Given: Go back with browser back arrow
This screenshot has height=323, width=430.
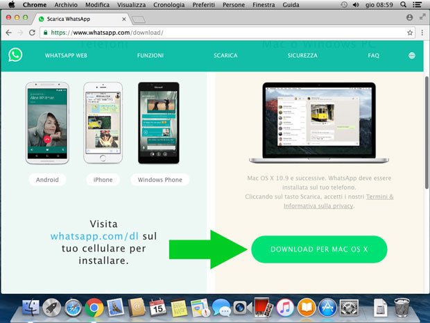Looking at the screenshot, I should [8, 33].
